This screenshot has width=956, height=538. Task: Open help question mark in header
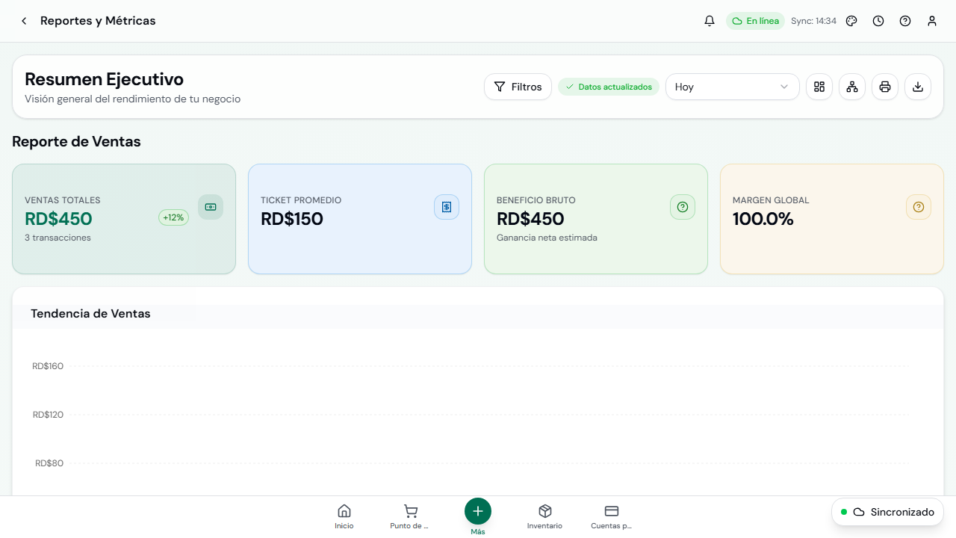click(x=905, y=21)
